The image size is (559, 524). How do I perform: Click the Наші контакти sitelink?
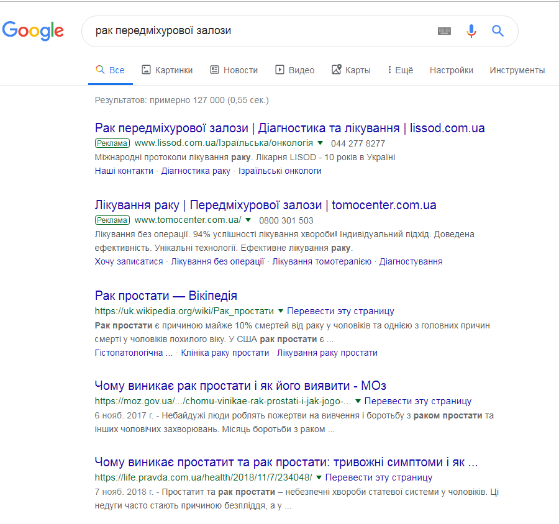point(124,171)
